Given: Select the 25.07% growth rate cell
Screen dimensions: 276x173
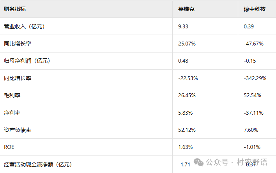Looking at the screenshot, I should point(187,44).
